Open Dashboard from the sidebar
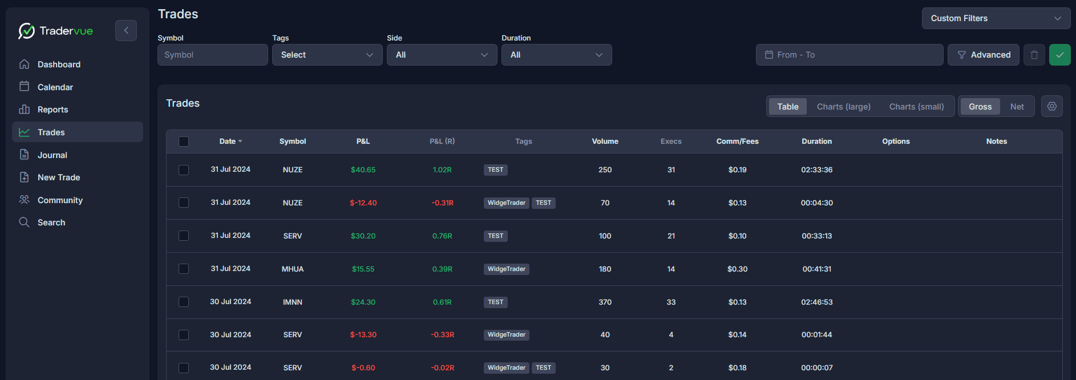Screen dimensions: 1076x380 [78, 64]
